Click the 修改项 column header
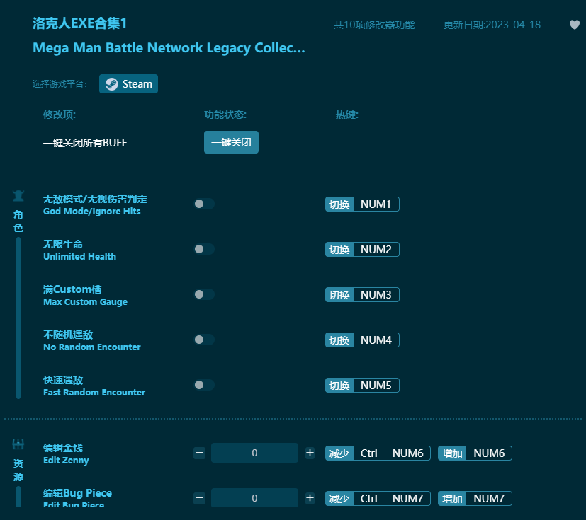The width and height of the screenshot is (586, 520). tap(60, 115)
